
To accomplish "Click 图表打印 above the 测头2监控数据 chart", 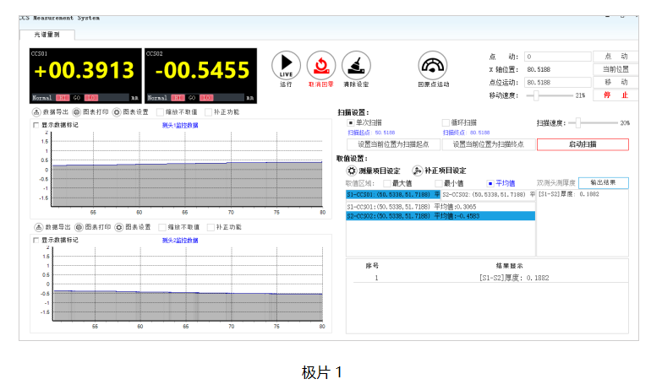I will point(92,227).
